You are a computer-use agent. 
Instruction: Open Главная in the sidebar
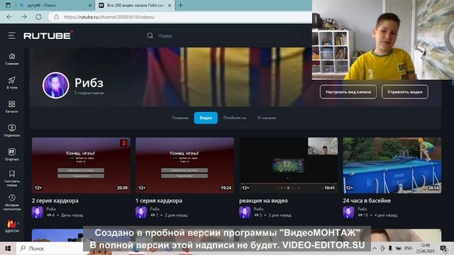point(12,59)
